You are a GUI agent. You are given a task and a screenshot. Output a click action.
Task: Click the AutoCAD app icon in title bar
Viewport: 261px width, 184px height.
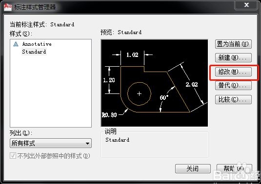[8, 7]
